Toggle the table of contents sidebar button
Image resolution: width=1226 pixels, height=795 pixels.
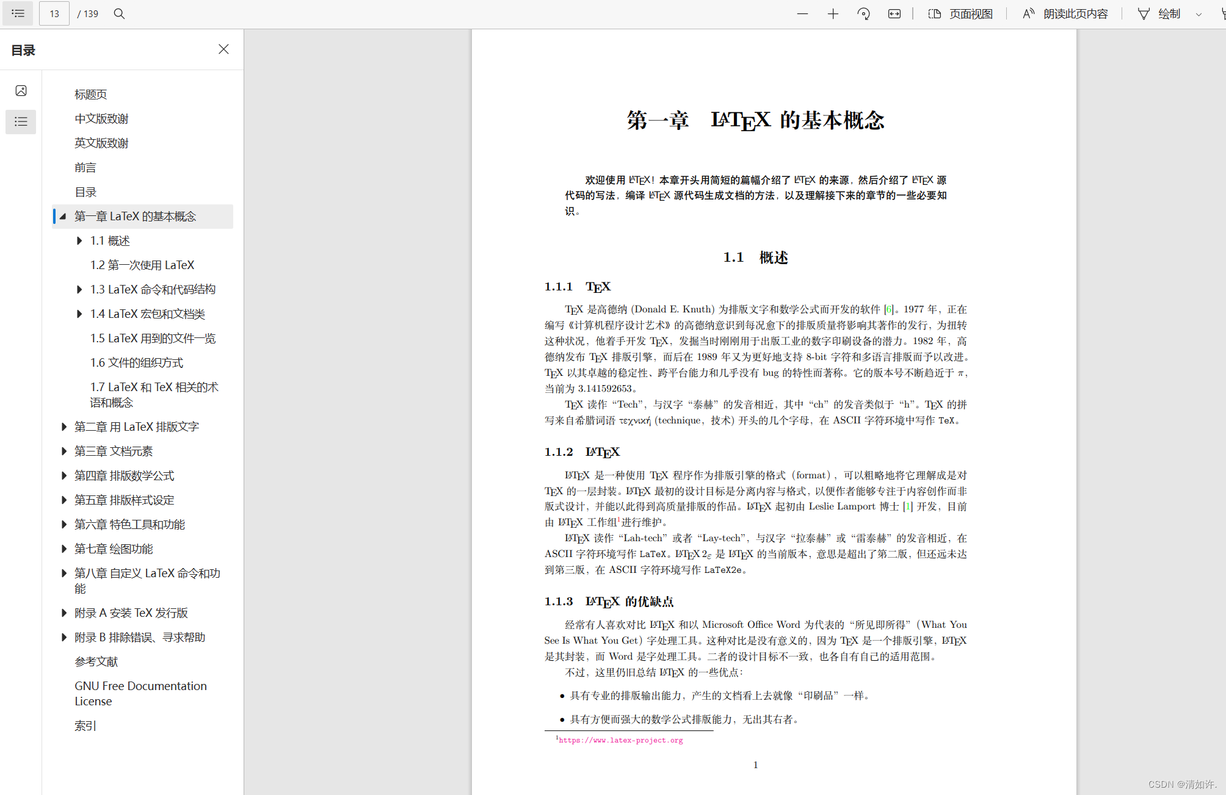click(18, 13)
